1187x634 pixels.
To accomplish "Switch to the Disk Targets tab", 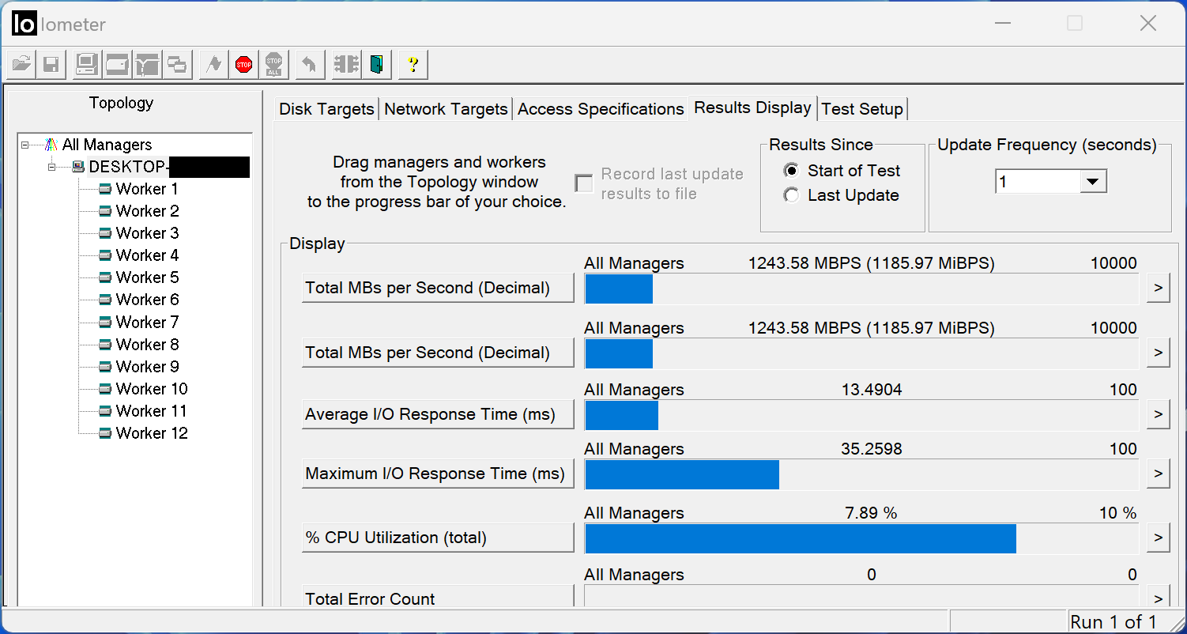I will 326,109.
